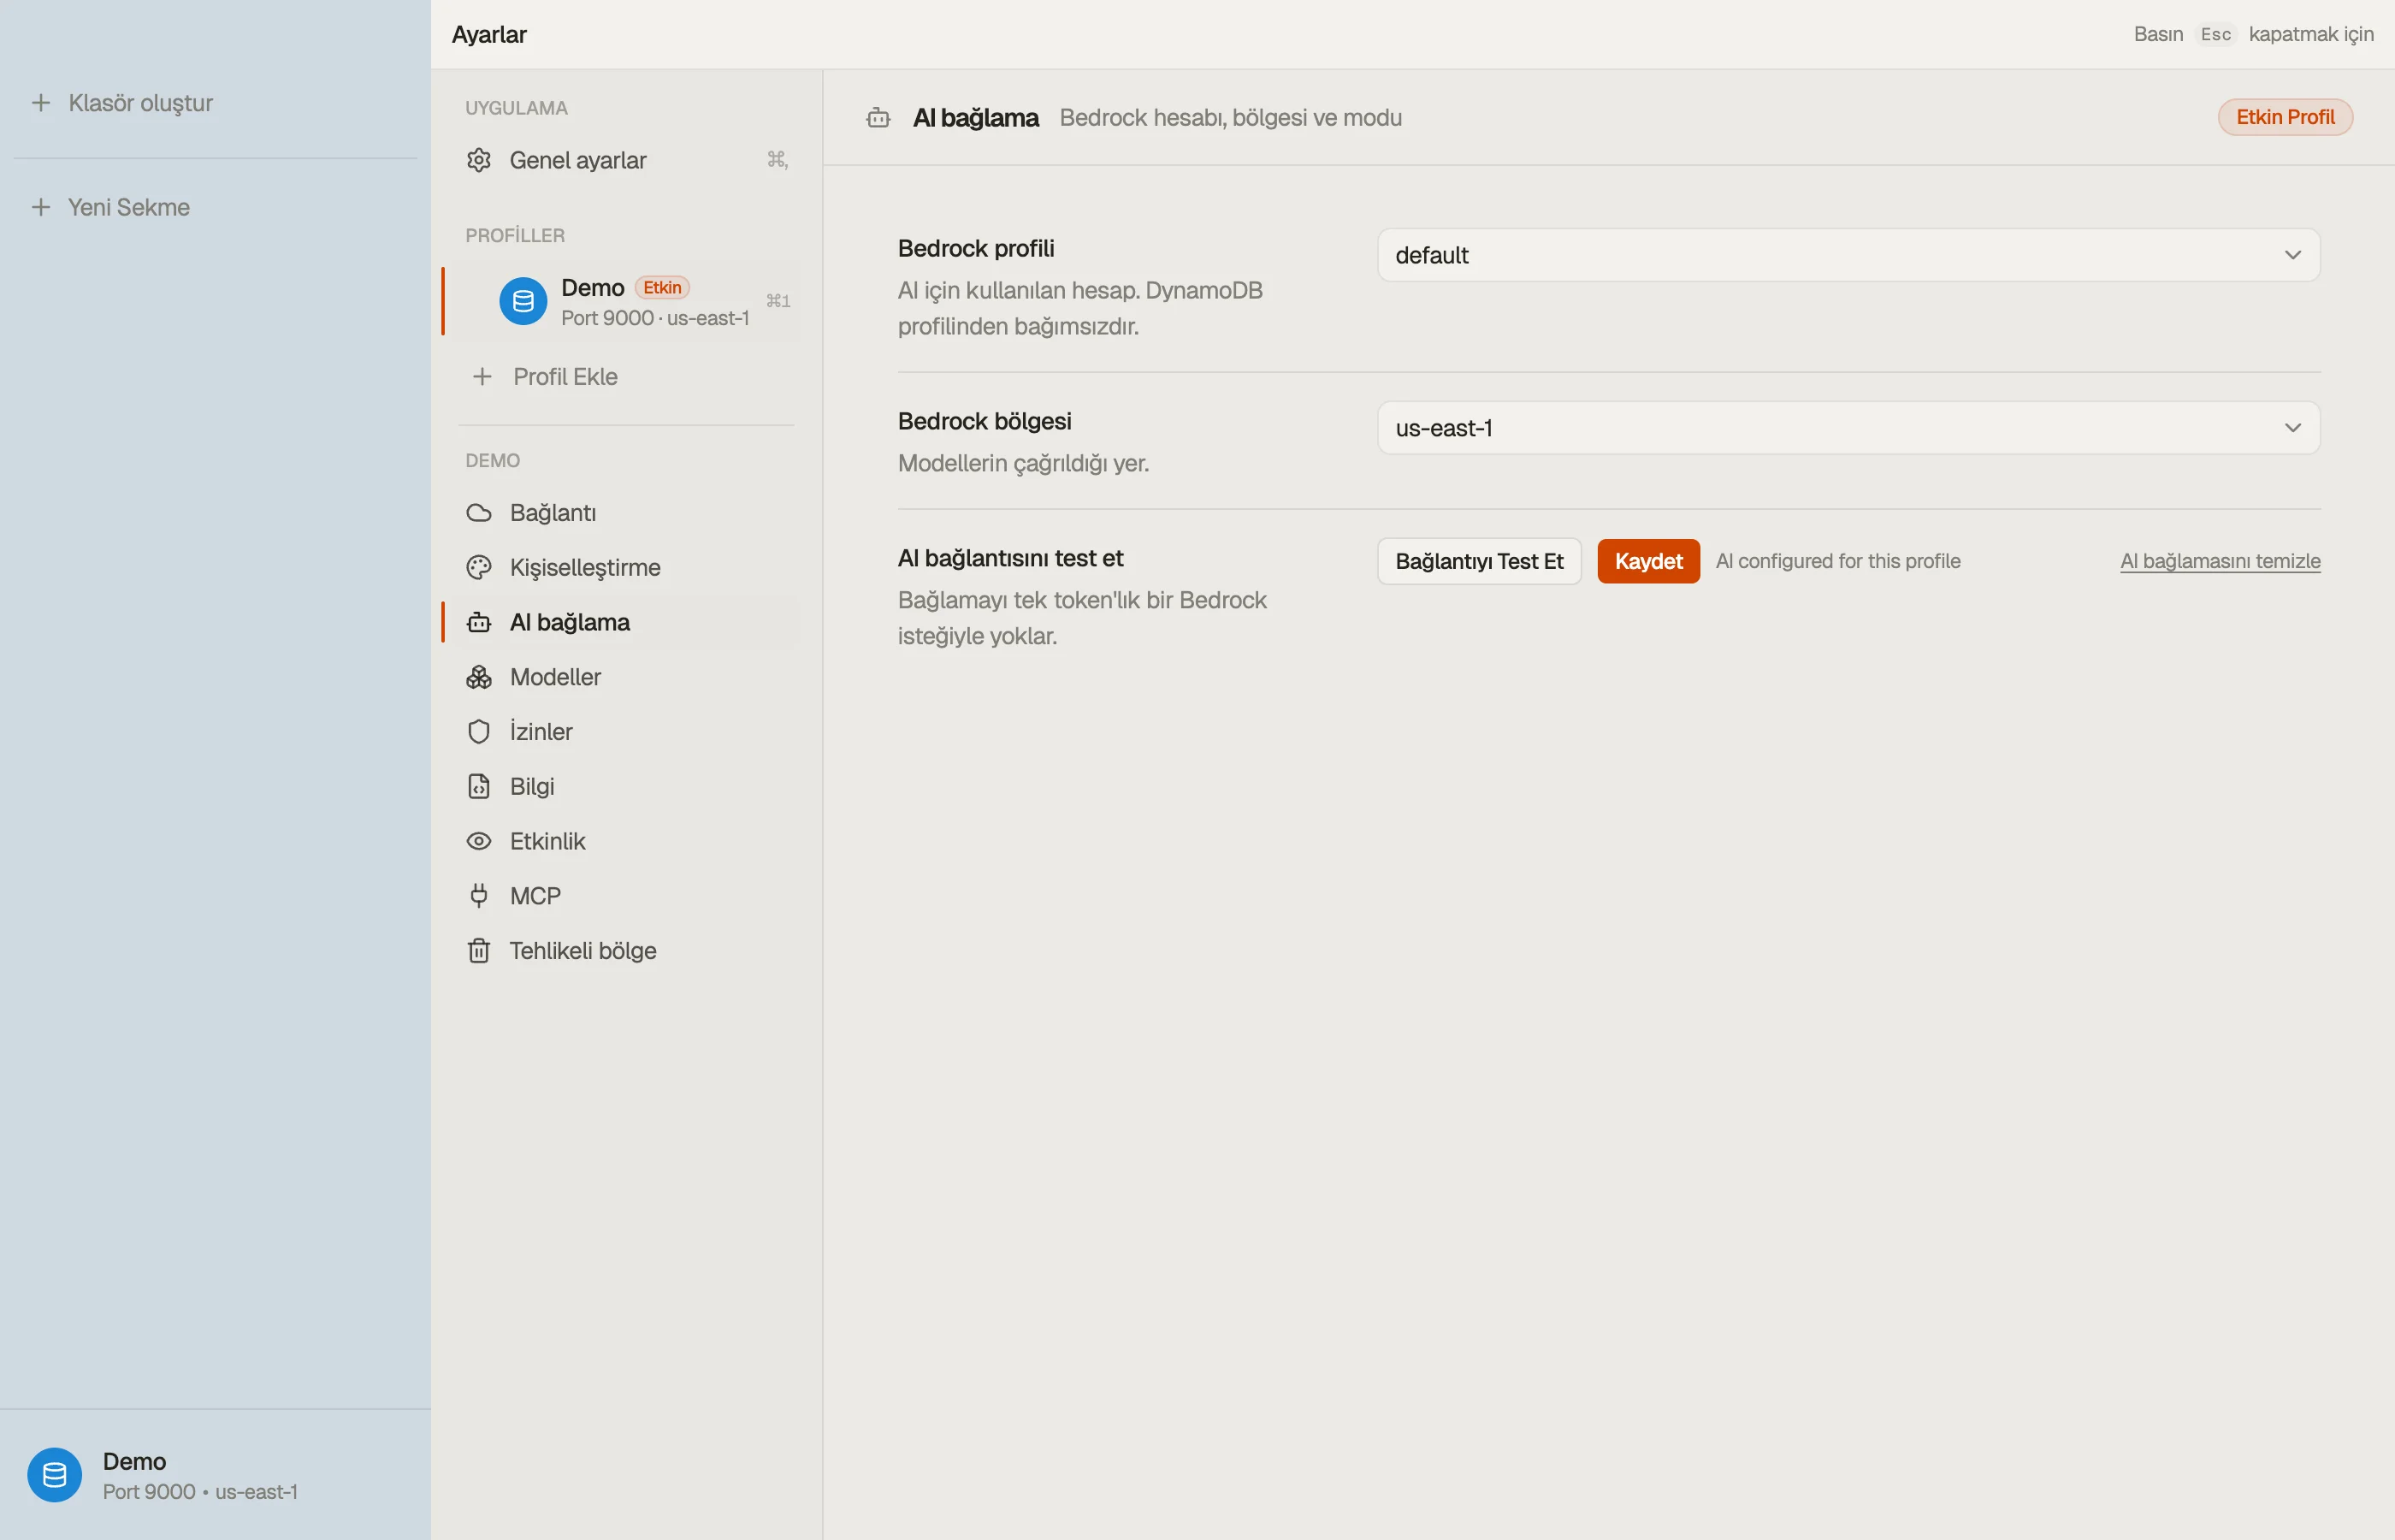Click the Esc key hint at top right
2395x1540 pixels.
[x=2215, y=34]
